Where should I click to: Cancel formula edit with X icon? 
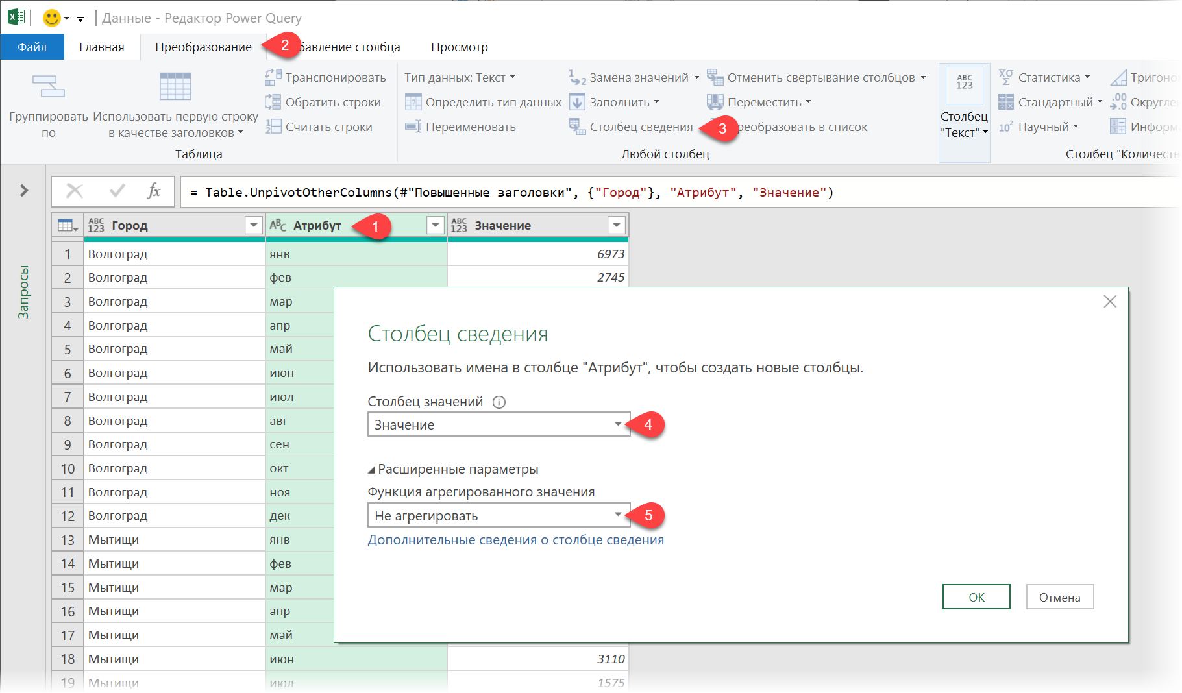pyautogui.click(x=75, y=191)
